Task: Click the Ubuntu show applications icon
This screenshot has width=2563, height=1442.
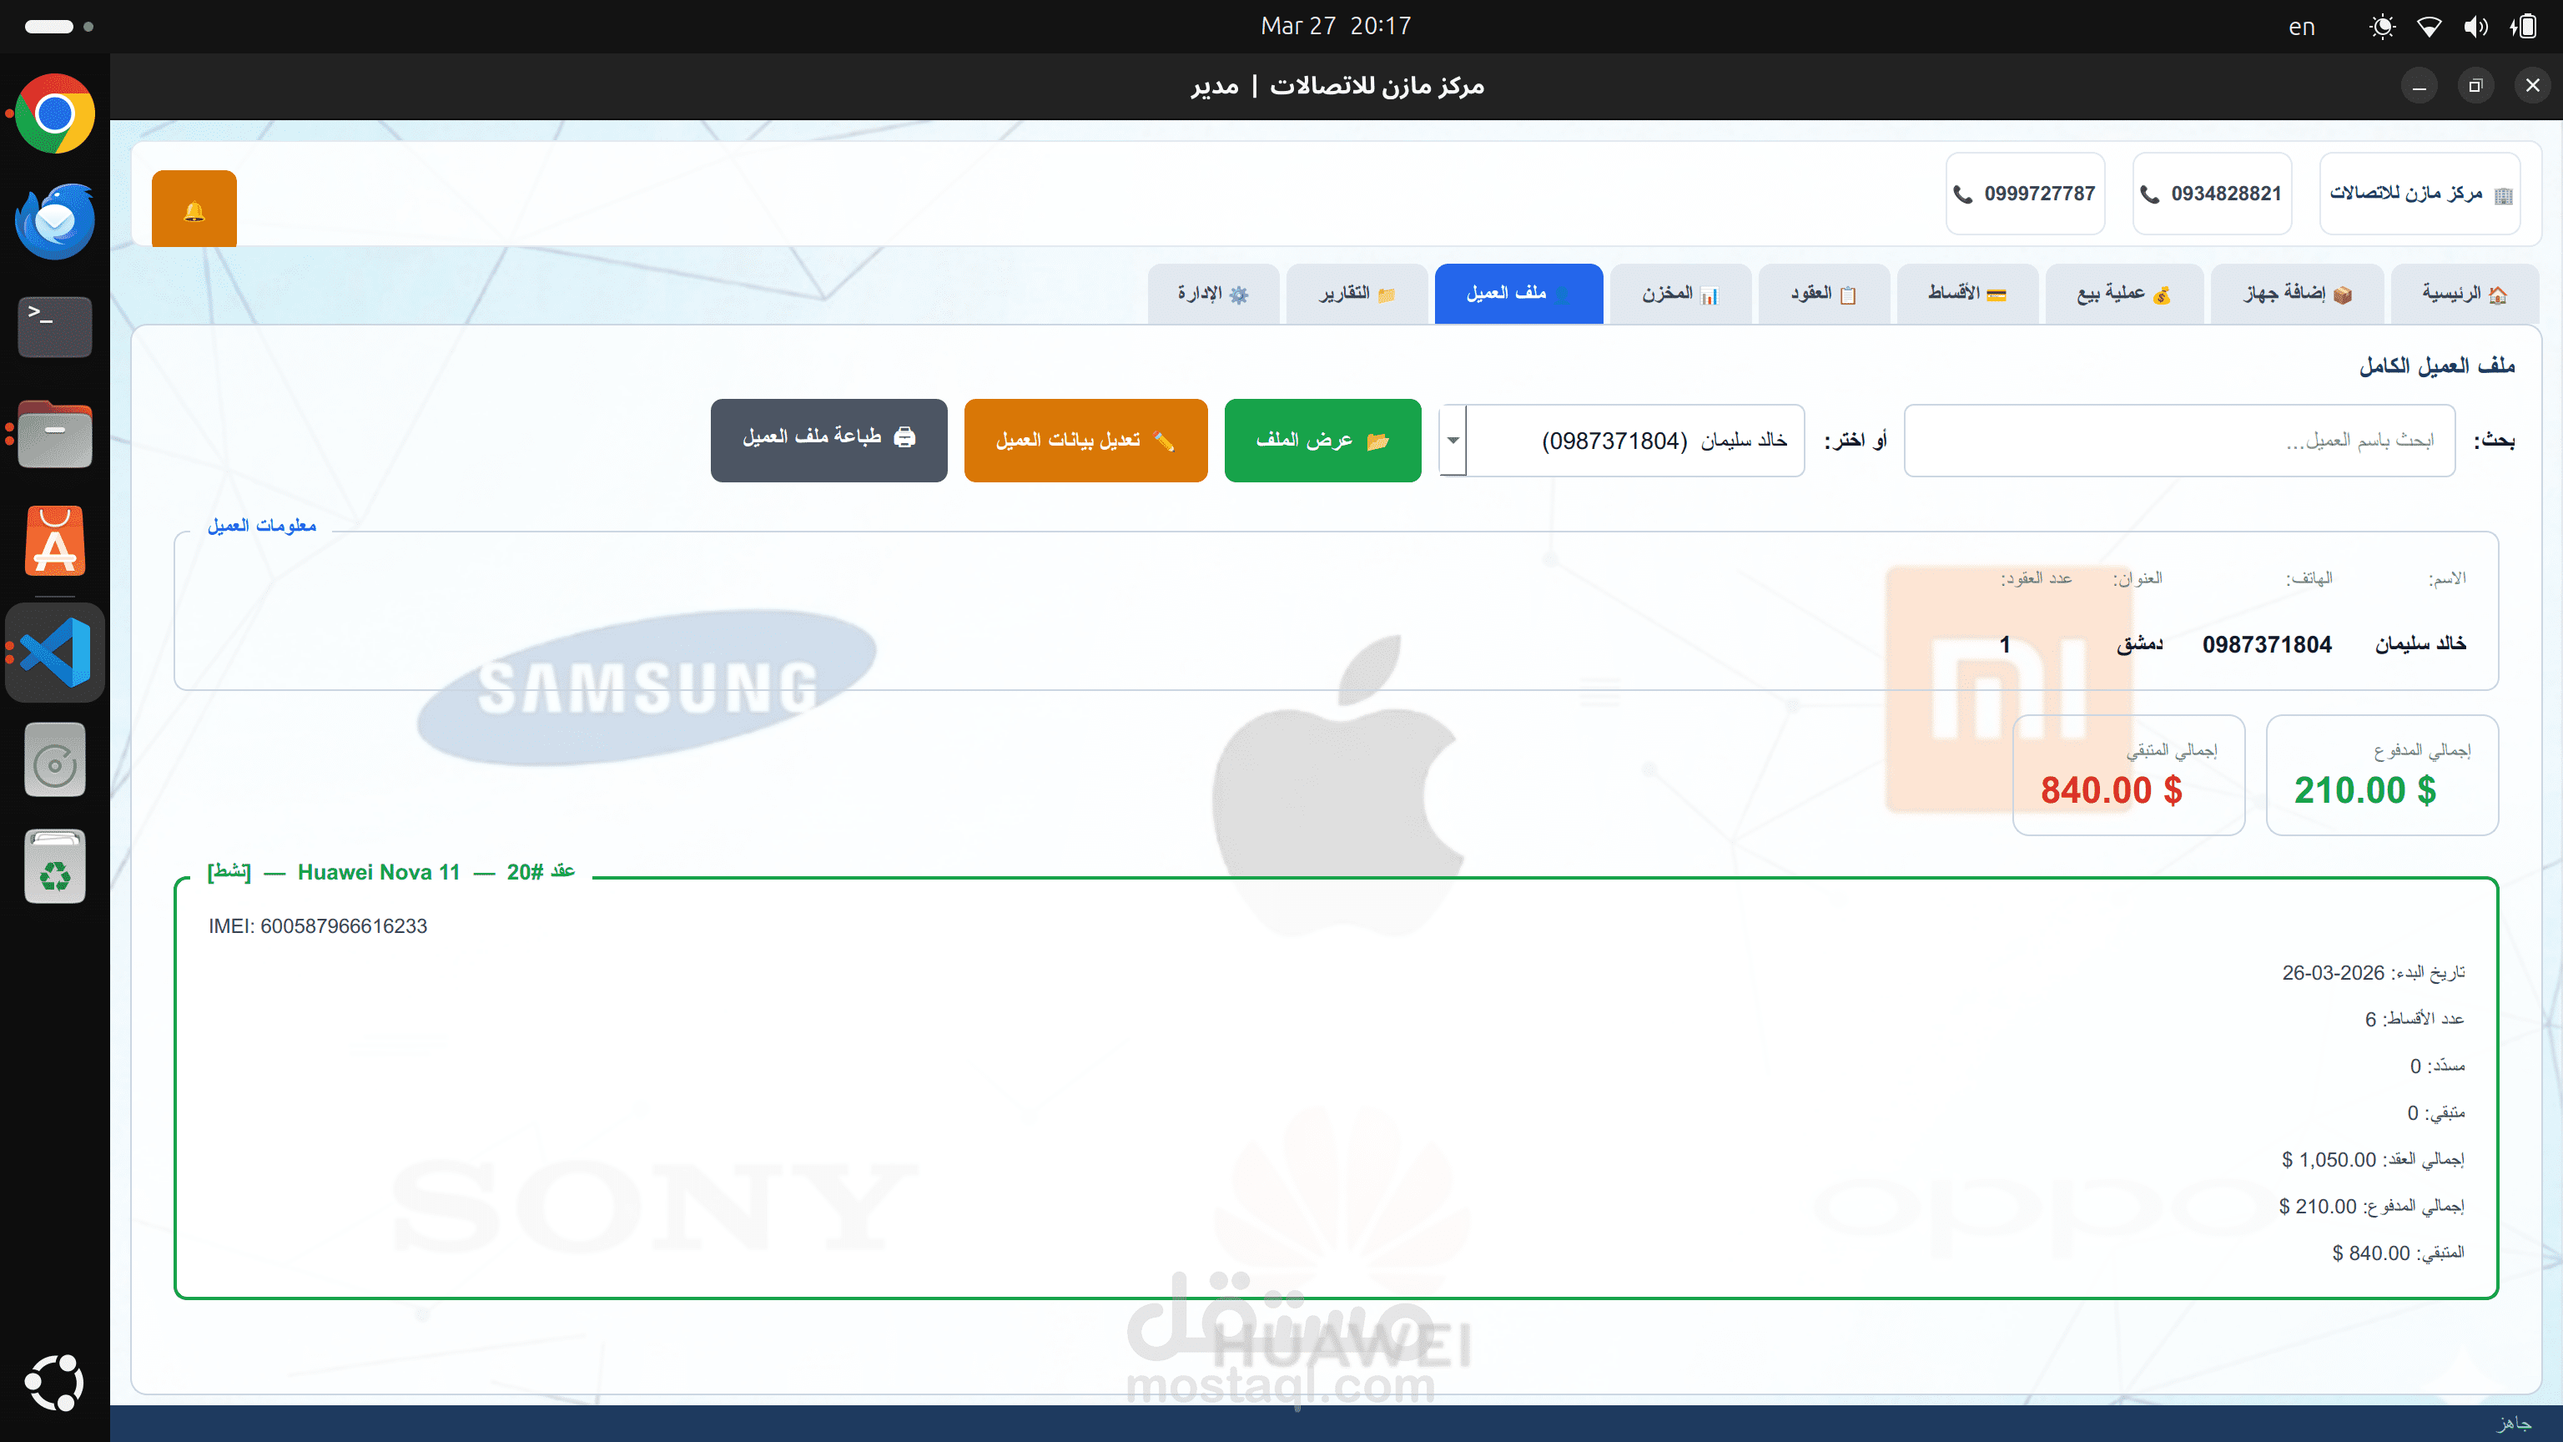Action: coord(55,1381)
